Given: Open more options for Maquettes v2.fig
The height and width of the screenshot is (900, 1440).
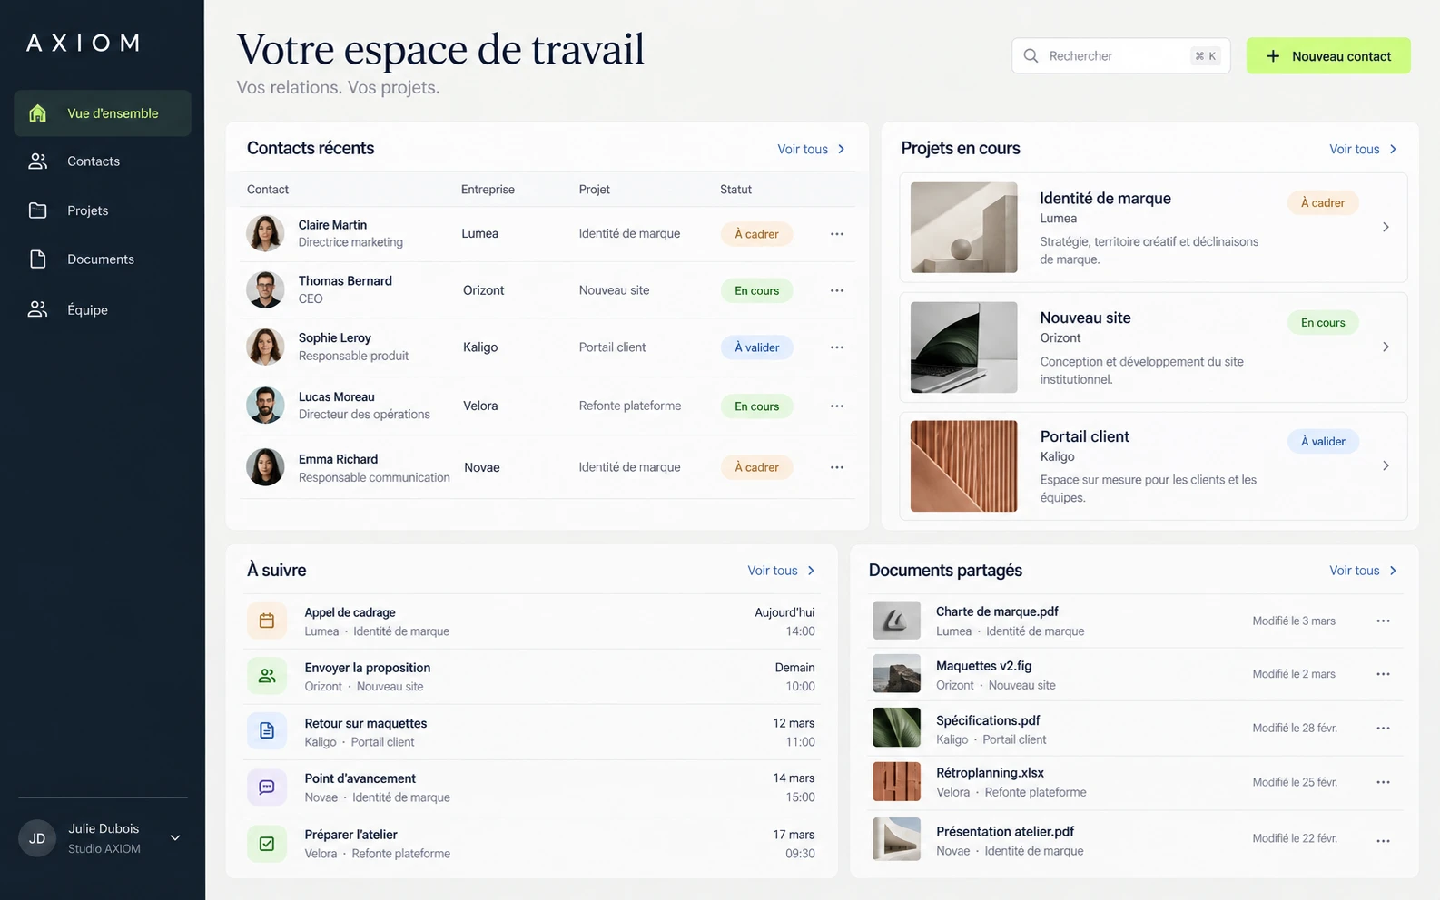Looking at the screenshot, I should [x=1383, y=674].
